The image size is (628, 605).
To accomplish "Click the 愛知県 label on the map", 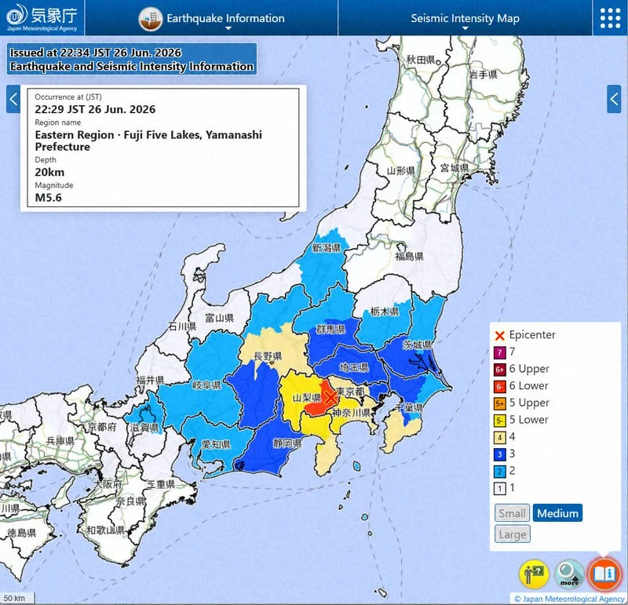I will [215, 444].
